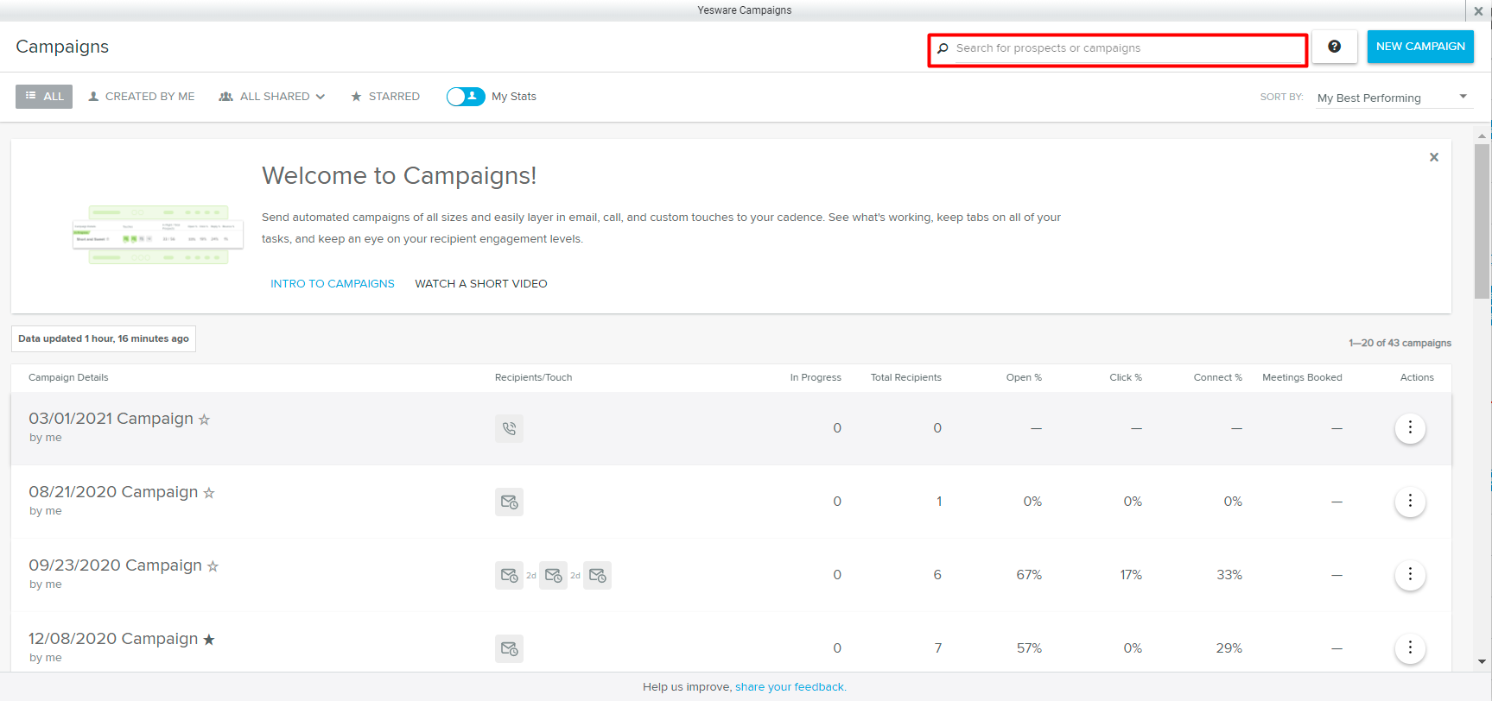Click second email touch of 09/23/2020 Campaign
The width and height of the screenshot is (1492, 701).
553,575
